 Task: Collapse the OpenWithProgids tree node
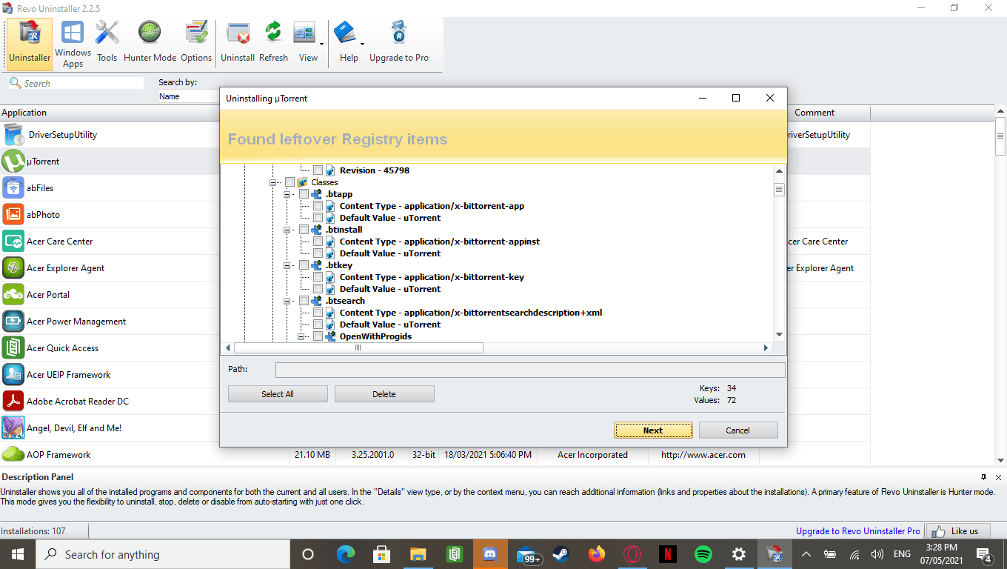(x=301, y=336)
